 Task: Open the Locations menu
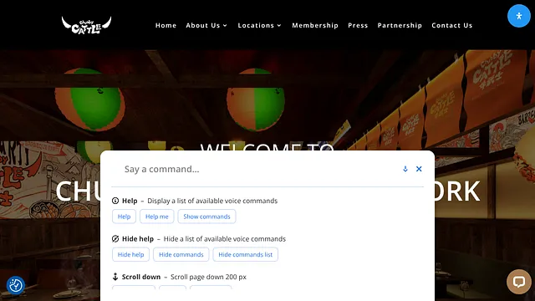(x=256, y=25)
